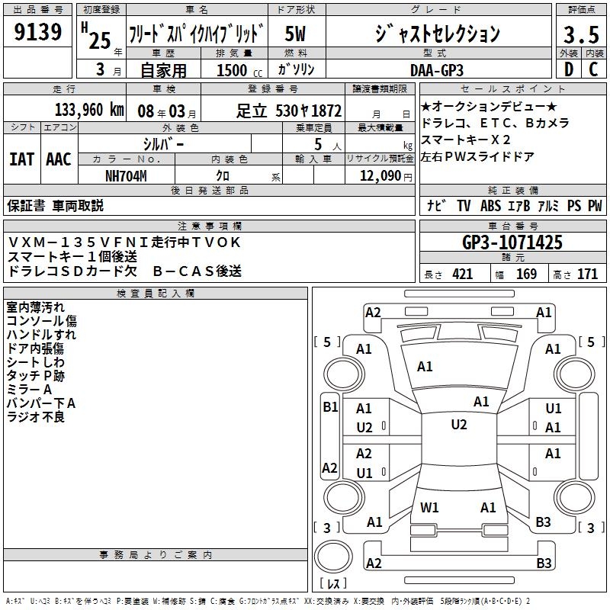Select the genuine equipment ナビ label
This screenshot has width=610, height=610.
[436, 205]
